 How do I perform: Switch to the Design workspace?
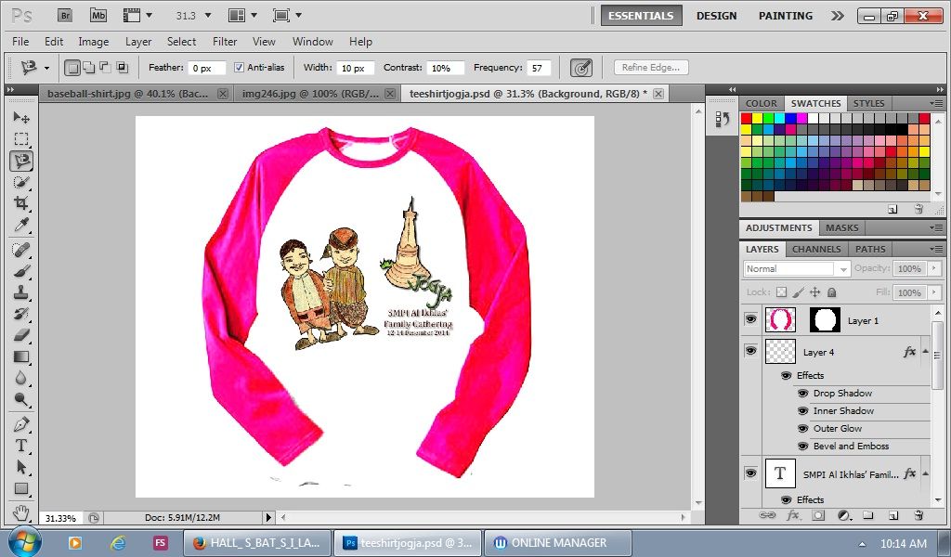click(x=716, y=16)
